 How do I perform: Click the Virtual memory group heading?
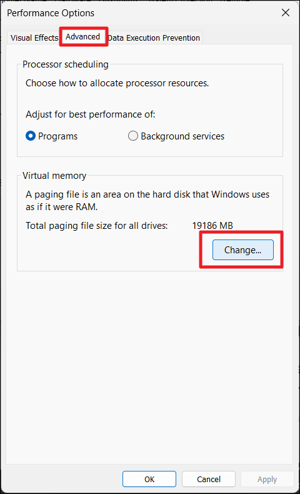[54, 176]
